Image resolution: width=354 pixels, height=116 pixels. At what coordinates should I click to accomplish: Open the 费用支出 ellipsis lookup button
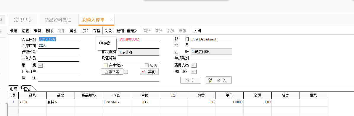click(194, 65)
